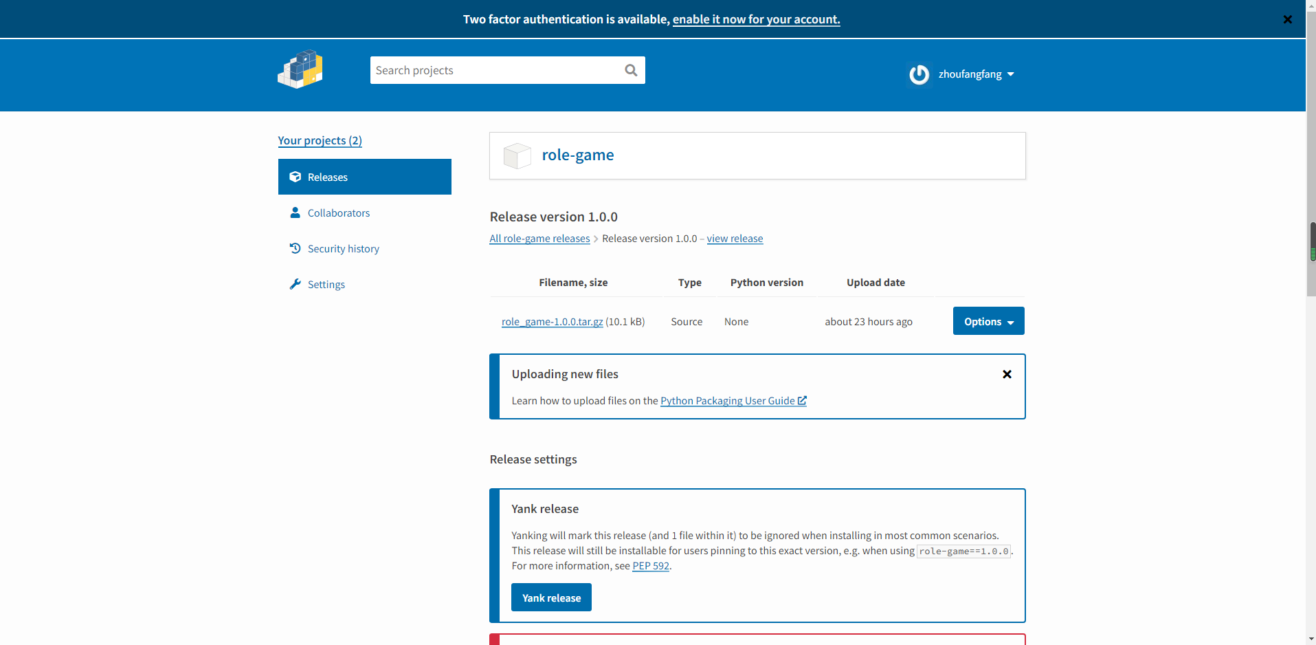Click the Yank release button
The image size is (1316, 645).
(551, 598)
